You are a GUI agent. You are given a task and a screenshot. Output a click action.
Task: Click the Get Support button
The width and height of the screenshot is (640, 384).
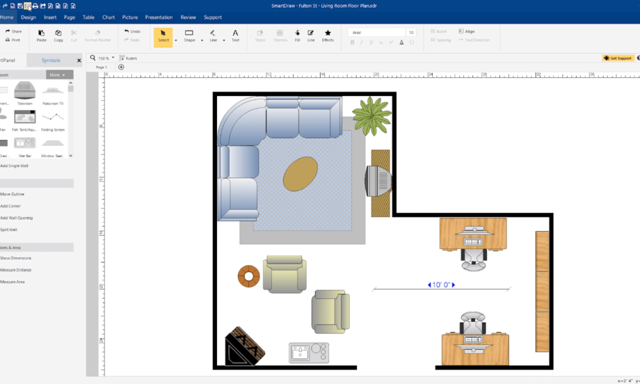click(618, 58)
